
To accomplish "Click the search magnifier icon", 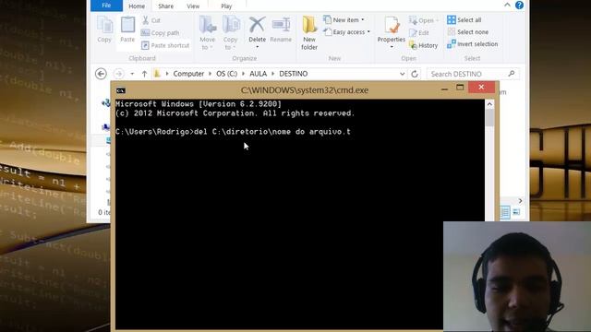I will click(x=511, y=74).
